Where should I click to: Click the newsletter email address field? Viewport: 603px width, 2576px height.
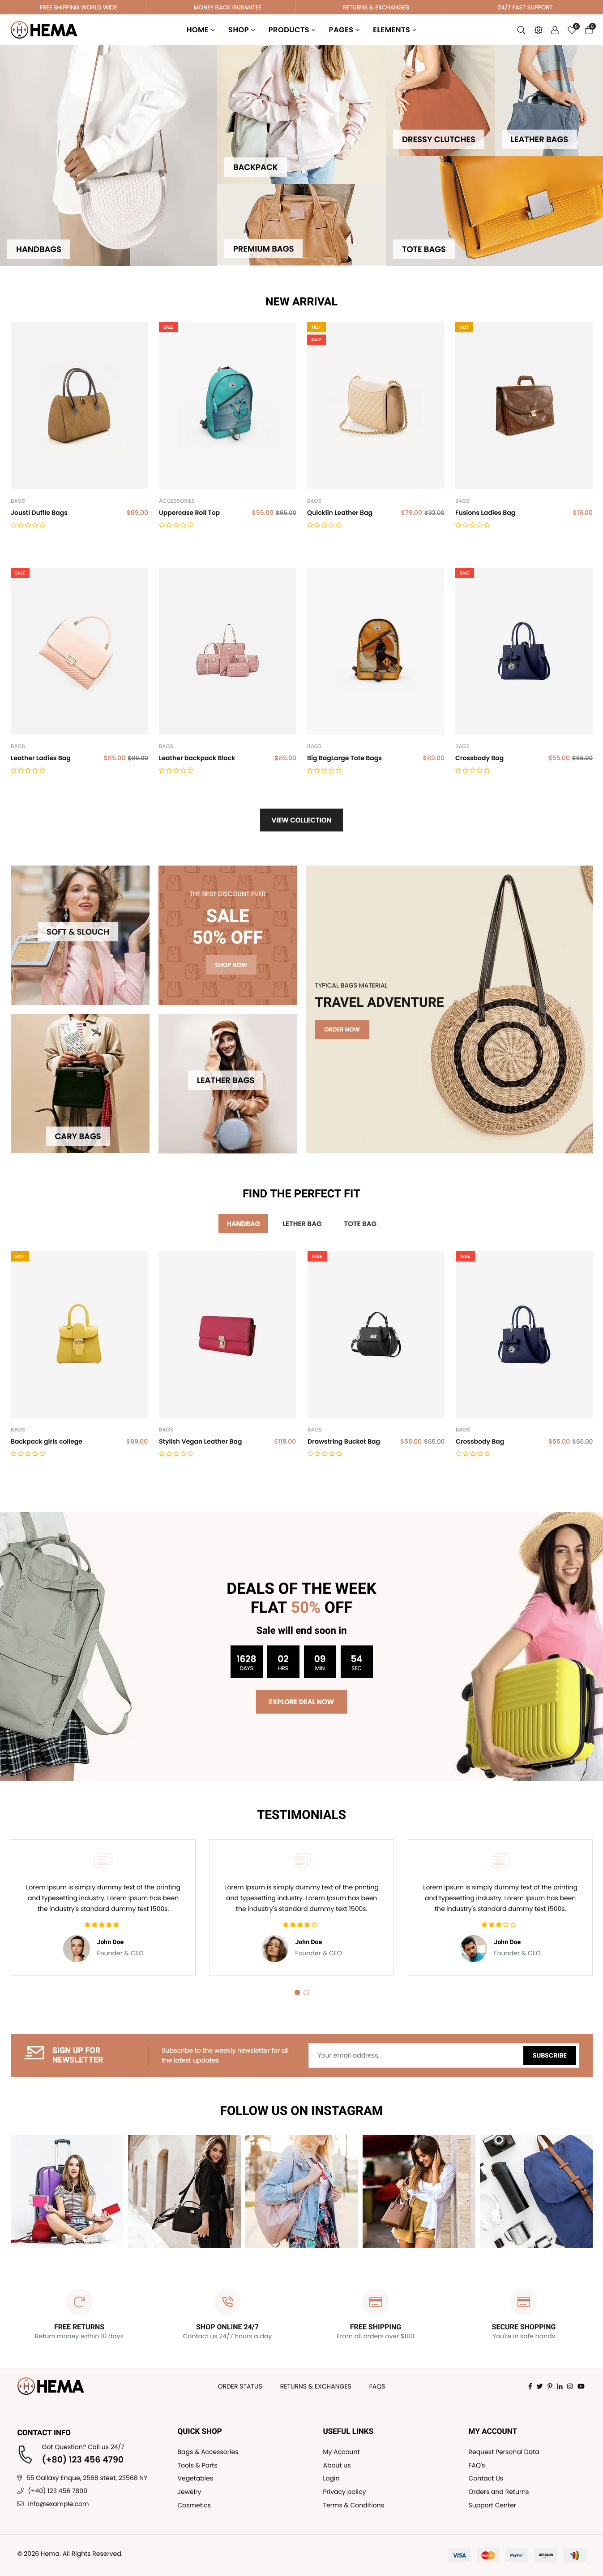[x=415, y=2055]
